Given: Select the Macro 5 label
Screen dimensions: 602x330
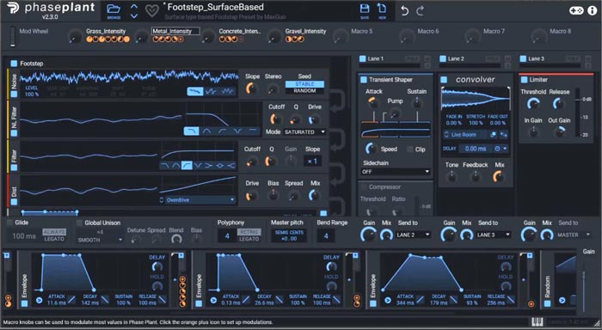Looking at the screenshot, I should (362, 31).
